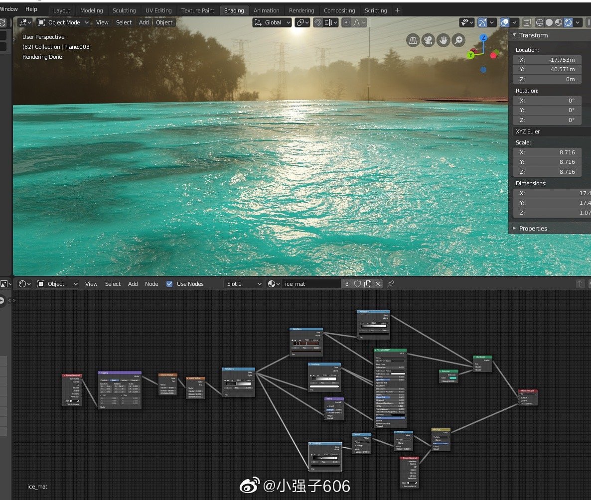
Task: Open the Object Mode dropdown
Action: 63,22
